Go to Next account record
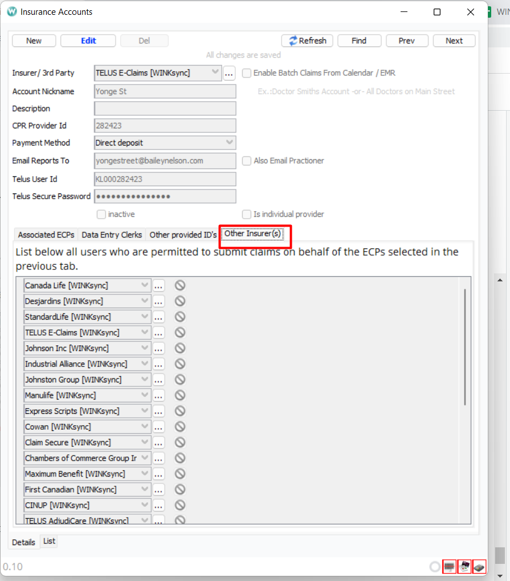510x581 pixels. [x=454, y=41]
